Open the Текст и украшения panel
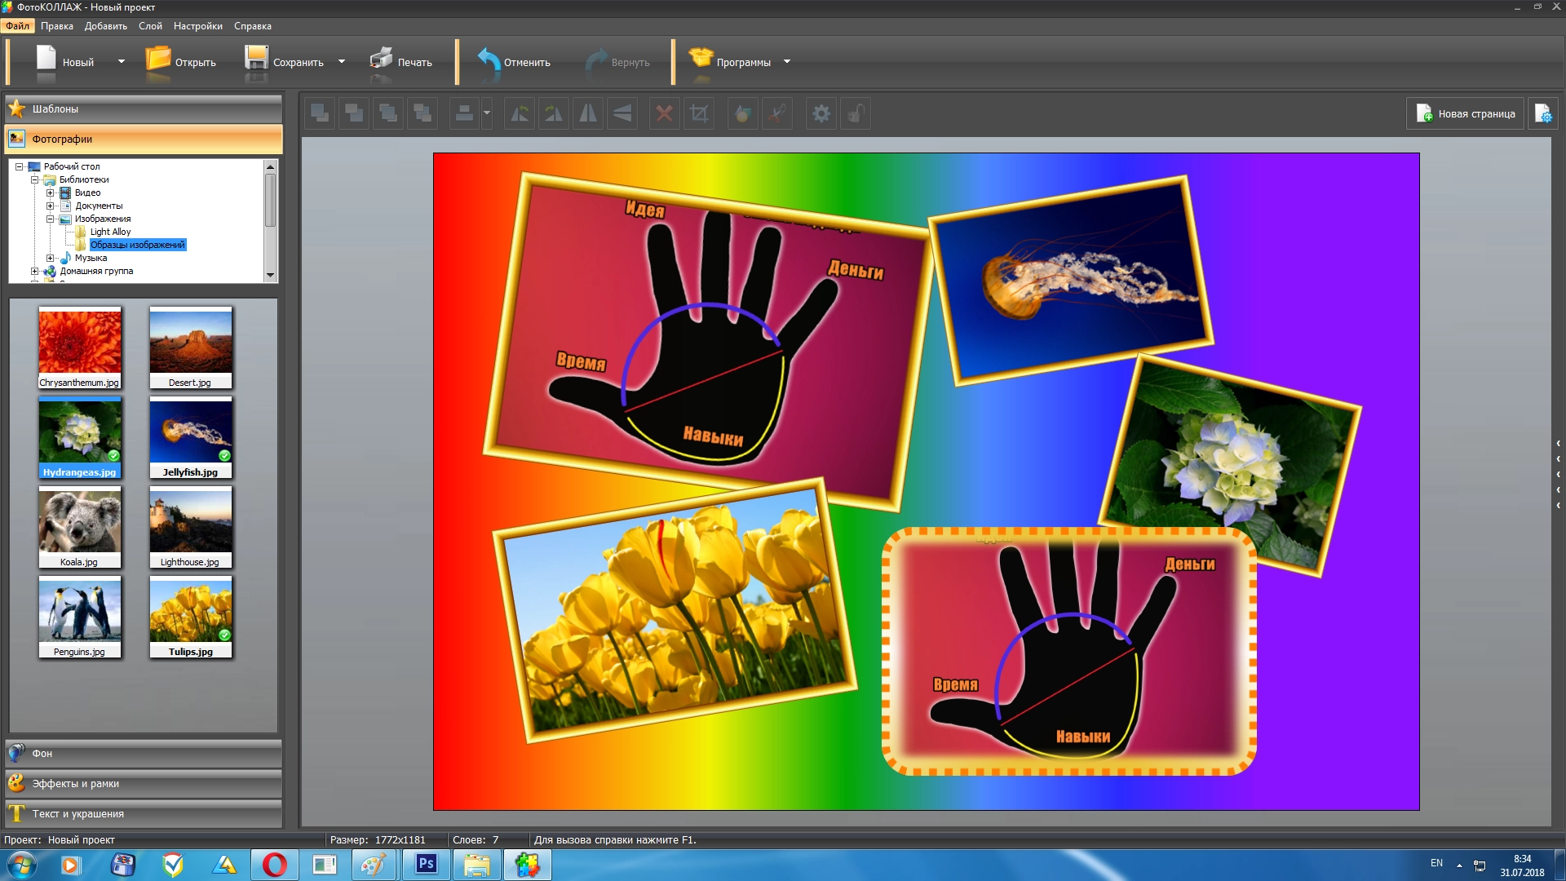 point(144,813)
